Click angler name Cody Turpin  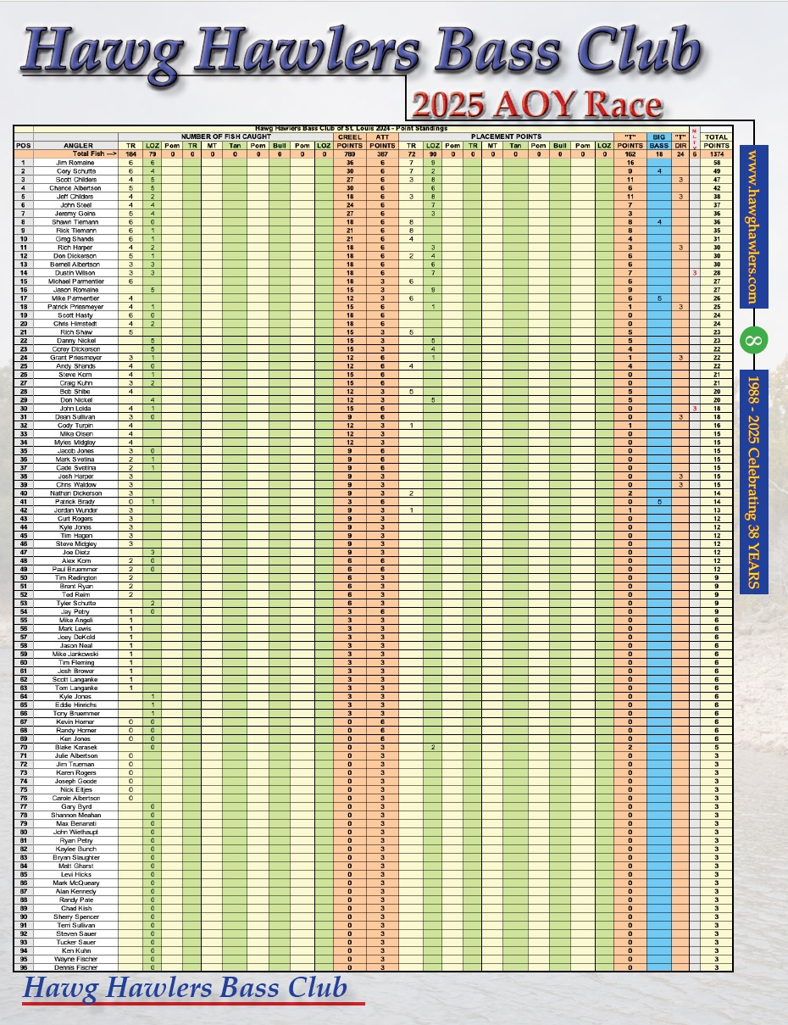pyautogui.click(x=75, y=425)
